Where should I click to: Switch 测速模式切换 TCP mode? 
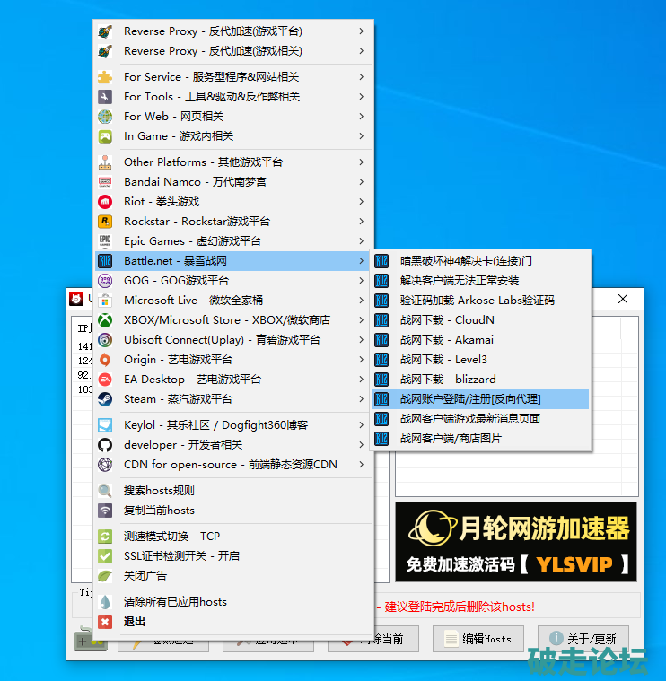pyautogui.click(x=171, y=537)
